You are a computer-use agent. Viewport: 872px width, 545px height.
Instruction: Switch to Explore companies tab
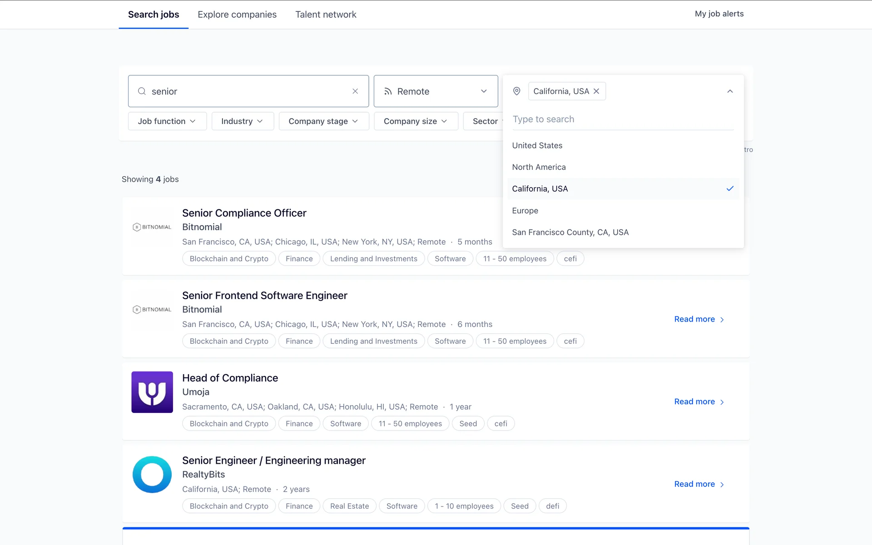pos(237,15)
